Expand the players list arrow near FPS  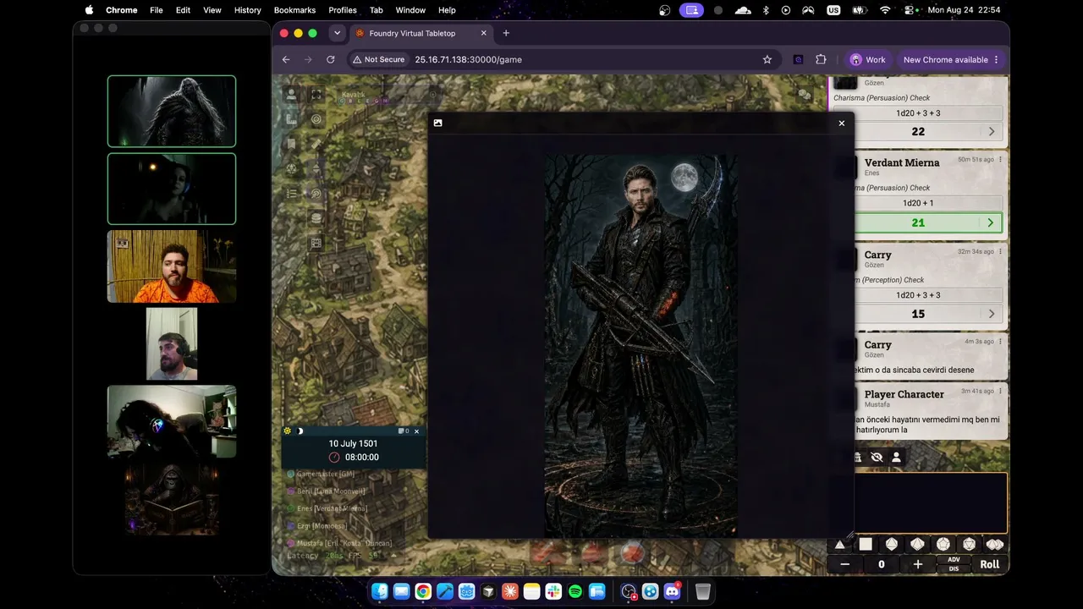(x=393, y=556)
